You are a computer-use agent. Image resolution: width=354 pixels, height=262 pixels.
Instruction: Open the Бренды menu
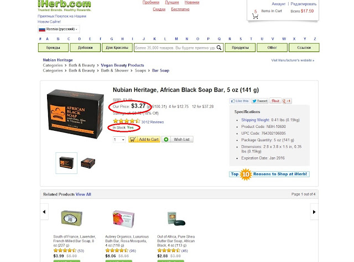[x=53, y=48]
